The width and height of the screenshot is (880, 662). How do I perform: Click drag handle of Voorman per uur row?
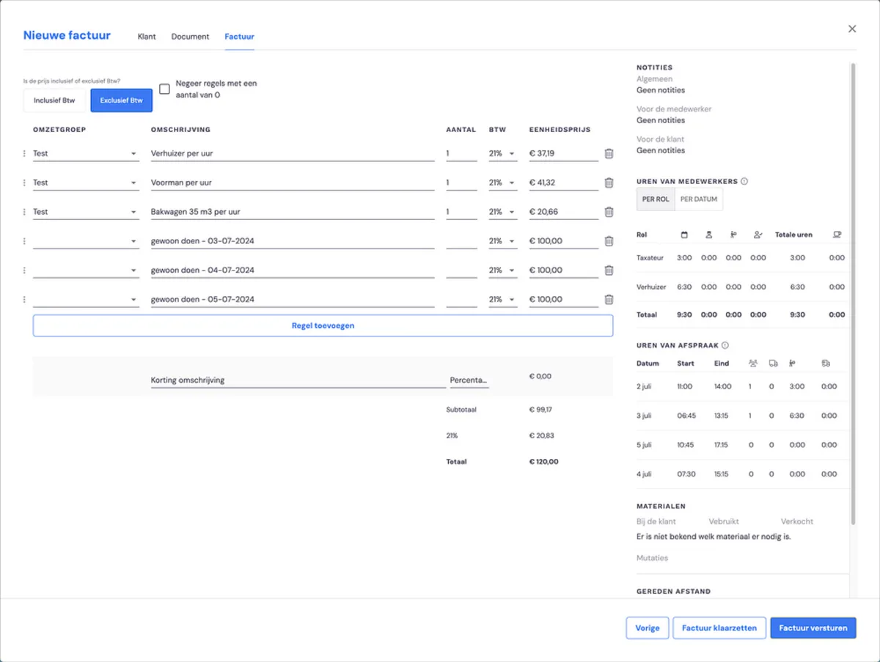[24, 183]
